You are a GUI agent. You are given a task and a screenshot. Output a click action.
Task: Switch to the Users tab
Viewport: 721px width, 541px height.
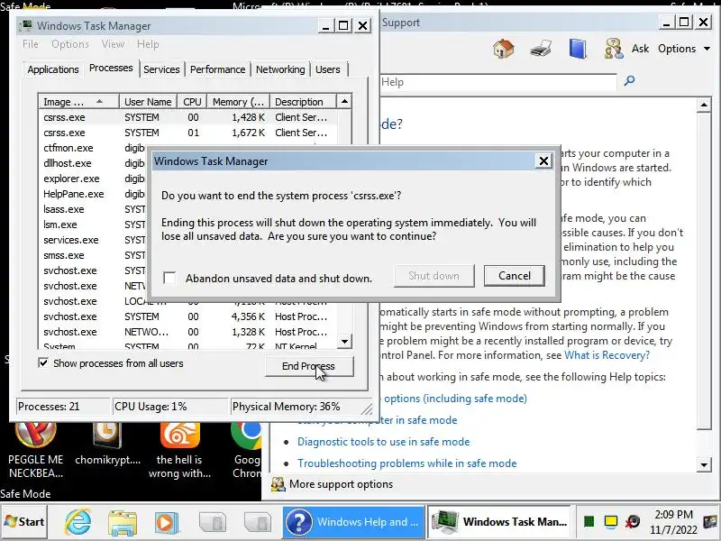pos(328,69)
